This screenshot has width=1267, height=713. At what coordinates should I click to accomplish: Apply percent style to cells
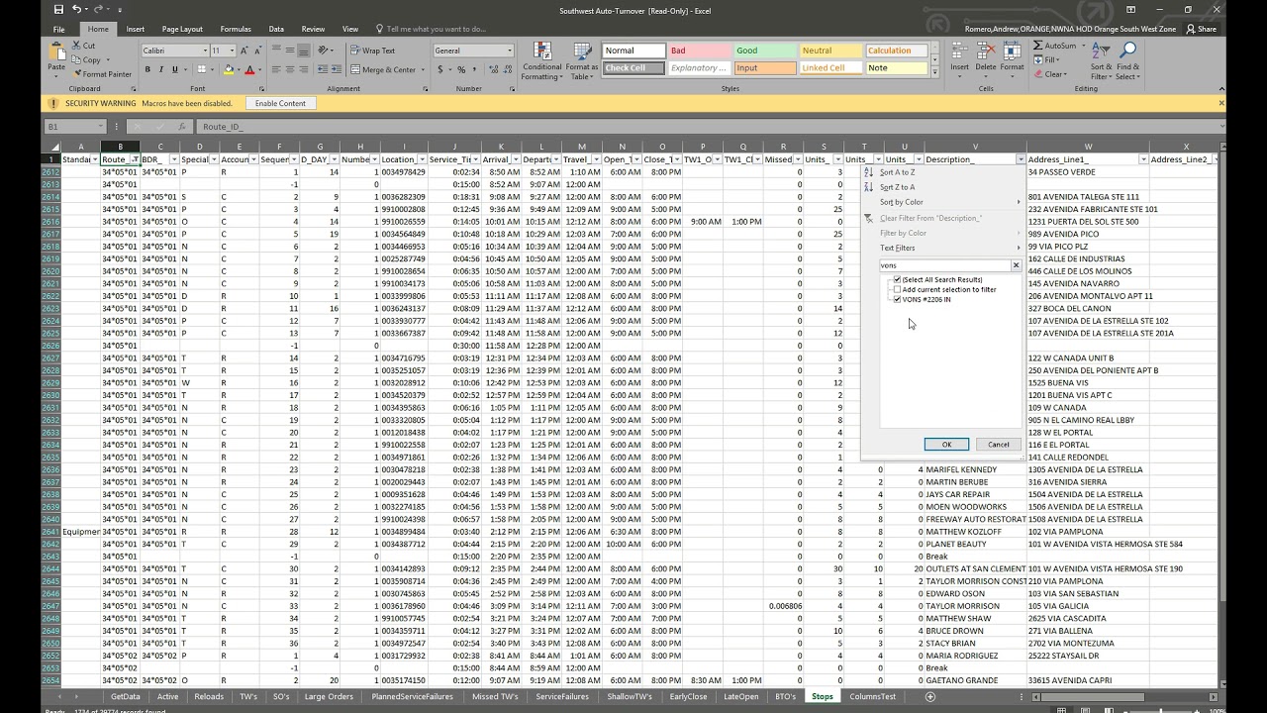461,69
